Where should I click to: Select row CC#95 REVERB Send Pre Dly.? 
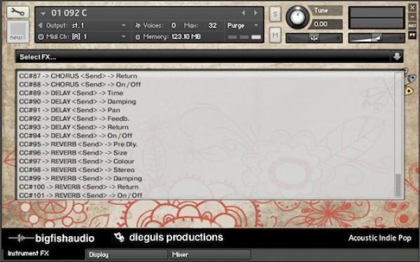(x=78, y=145)
